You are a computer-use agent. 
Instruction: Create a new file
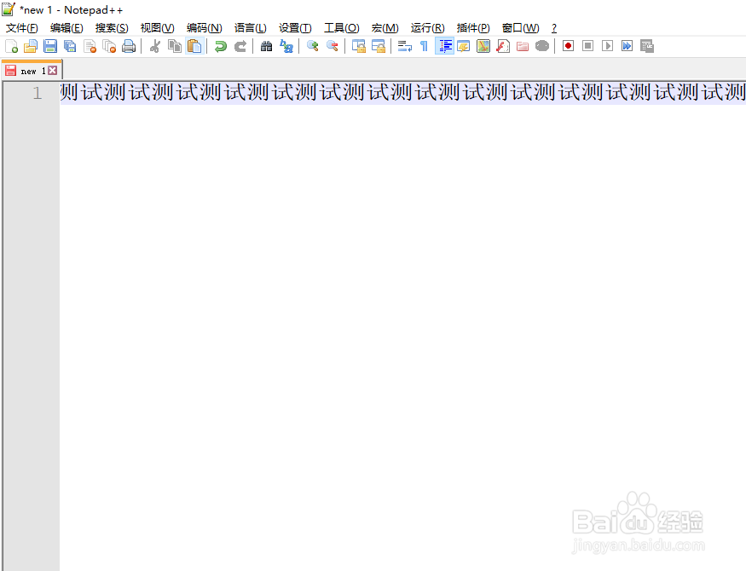click(x=12, y=46)
